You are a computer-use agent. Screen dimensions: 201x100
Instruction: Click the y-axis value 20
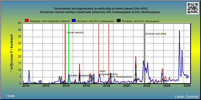pos(20,57)
